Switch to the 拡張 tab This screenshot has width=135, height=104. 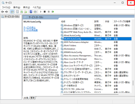point(26,98)
